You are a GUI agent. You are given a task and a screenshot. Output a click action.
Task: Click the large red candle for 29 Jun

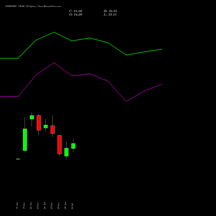pos(60,145)
